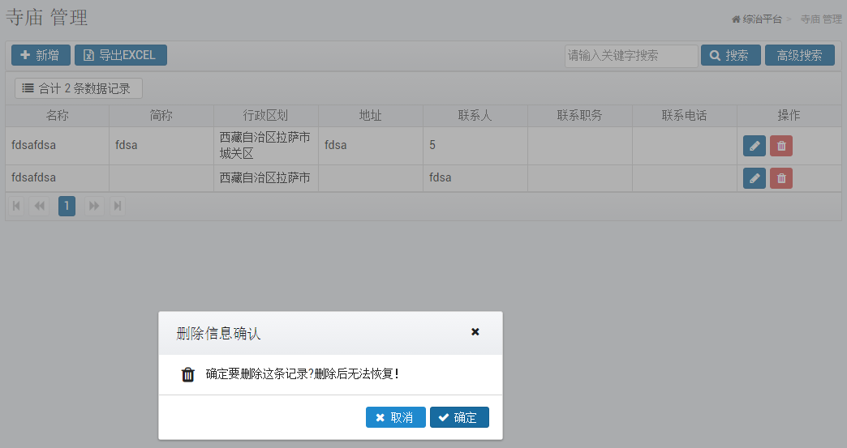The width and height of the screenshot is (847, 448).
Task: Click the 取消 cancel button
Action: tap(395, 417)
